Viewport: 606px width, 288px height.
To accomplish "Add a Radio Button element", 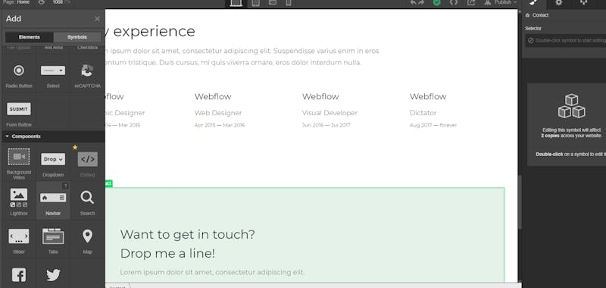I will tap(18, 74).
